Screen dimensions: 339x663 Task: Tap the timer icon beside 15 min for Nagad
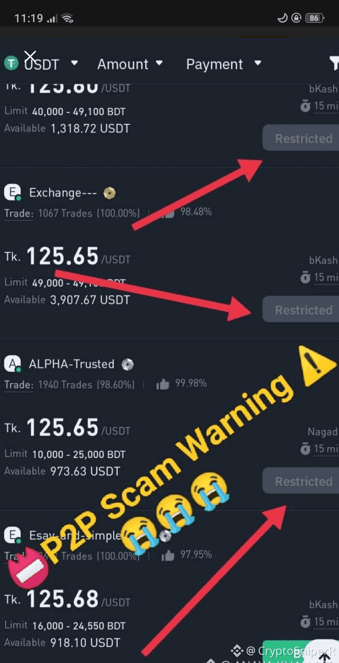coord(306,449)
